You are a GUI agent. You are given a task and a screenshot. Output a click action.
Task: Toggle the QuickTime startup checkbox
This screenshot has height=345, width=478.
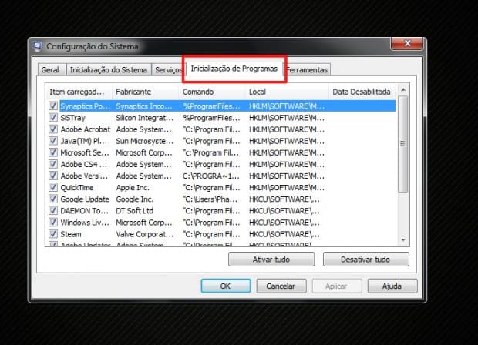(53, 187)
